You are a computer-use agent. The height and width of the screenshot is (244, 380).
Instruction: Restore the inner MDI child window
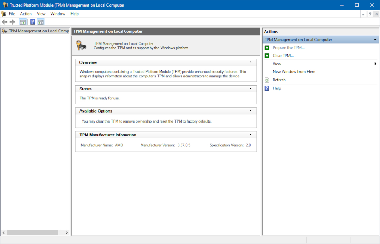(370, 14)
